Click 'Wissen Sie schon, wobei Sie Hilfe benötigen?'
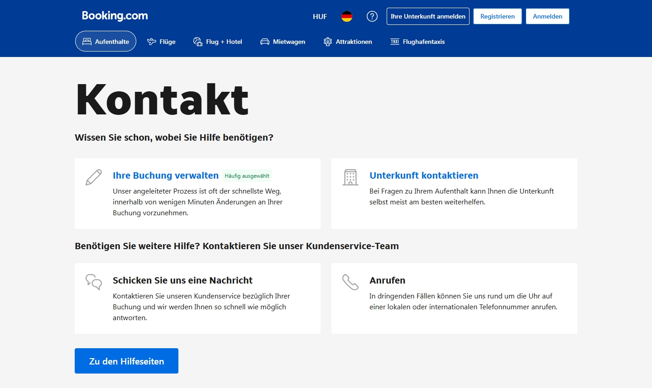The image size is (652, 388). (x=174, y=137)
